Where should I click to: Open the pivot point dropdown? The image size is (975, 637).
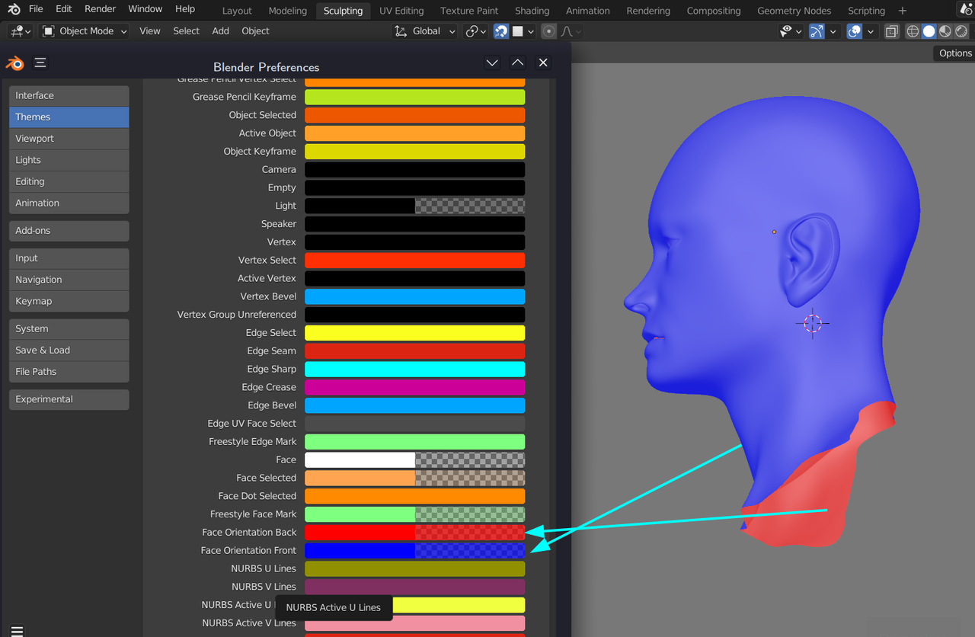coord(477,31)
